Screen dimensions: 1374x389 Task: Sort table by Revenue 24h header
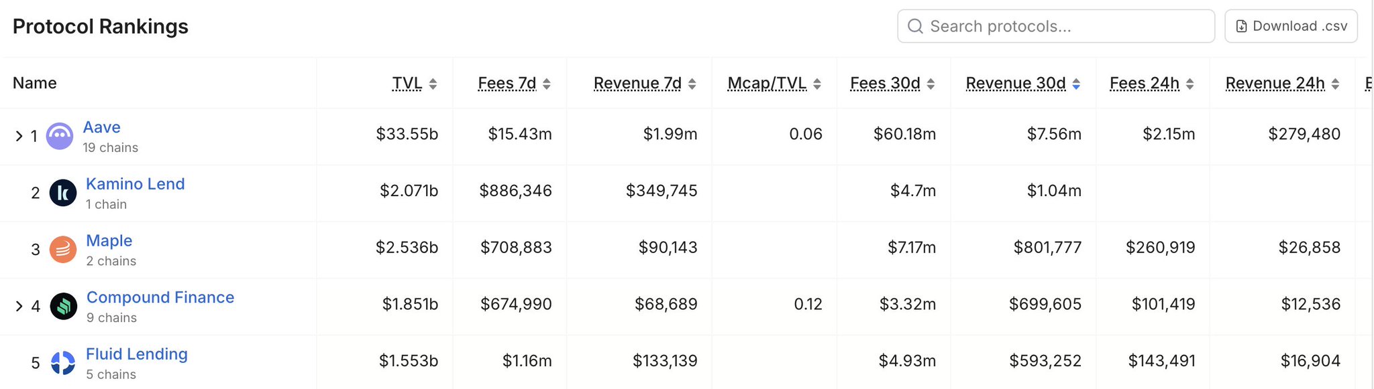pos(1275,83)
